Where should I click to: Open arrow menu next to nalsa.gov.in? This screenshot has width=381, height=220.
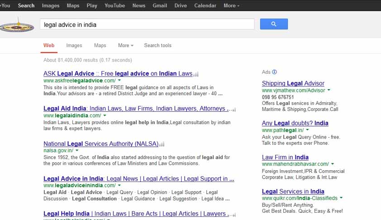pyautogui.click(x=77, y=150)
